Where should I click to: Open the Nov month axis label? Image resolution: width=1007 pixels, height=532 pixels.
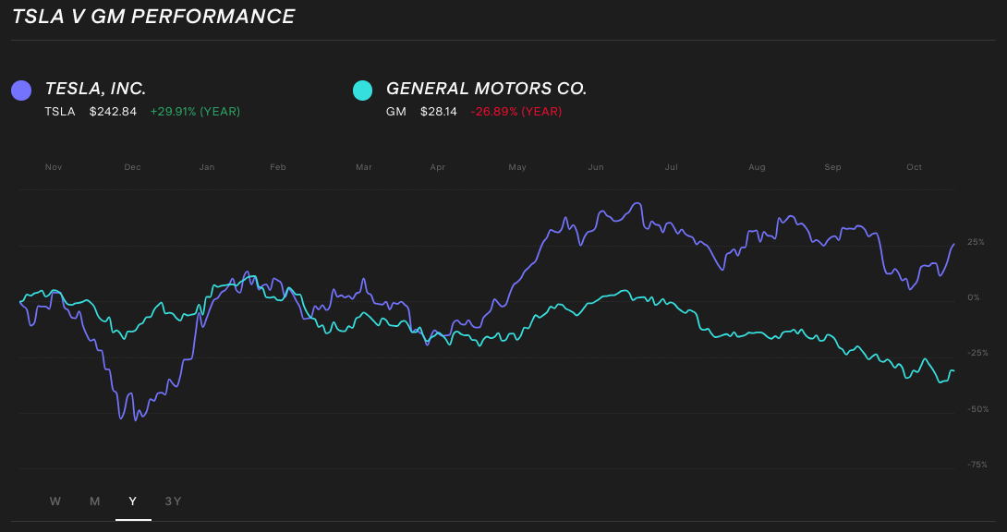[x=54, y=167]
